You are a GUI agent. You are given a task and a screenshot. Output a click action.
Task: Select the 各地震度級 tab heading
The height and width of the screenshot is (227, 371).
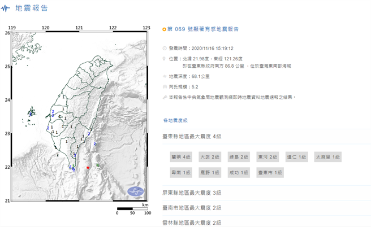pos(175,121)
